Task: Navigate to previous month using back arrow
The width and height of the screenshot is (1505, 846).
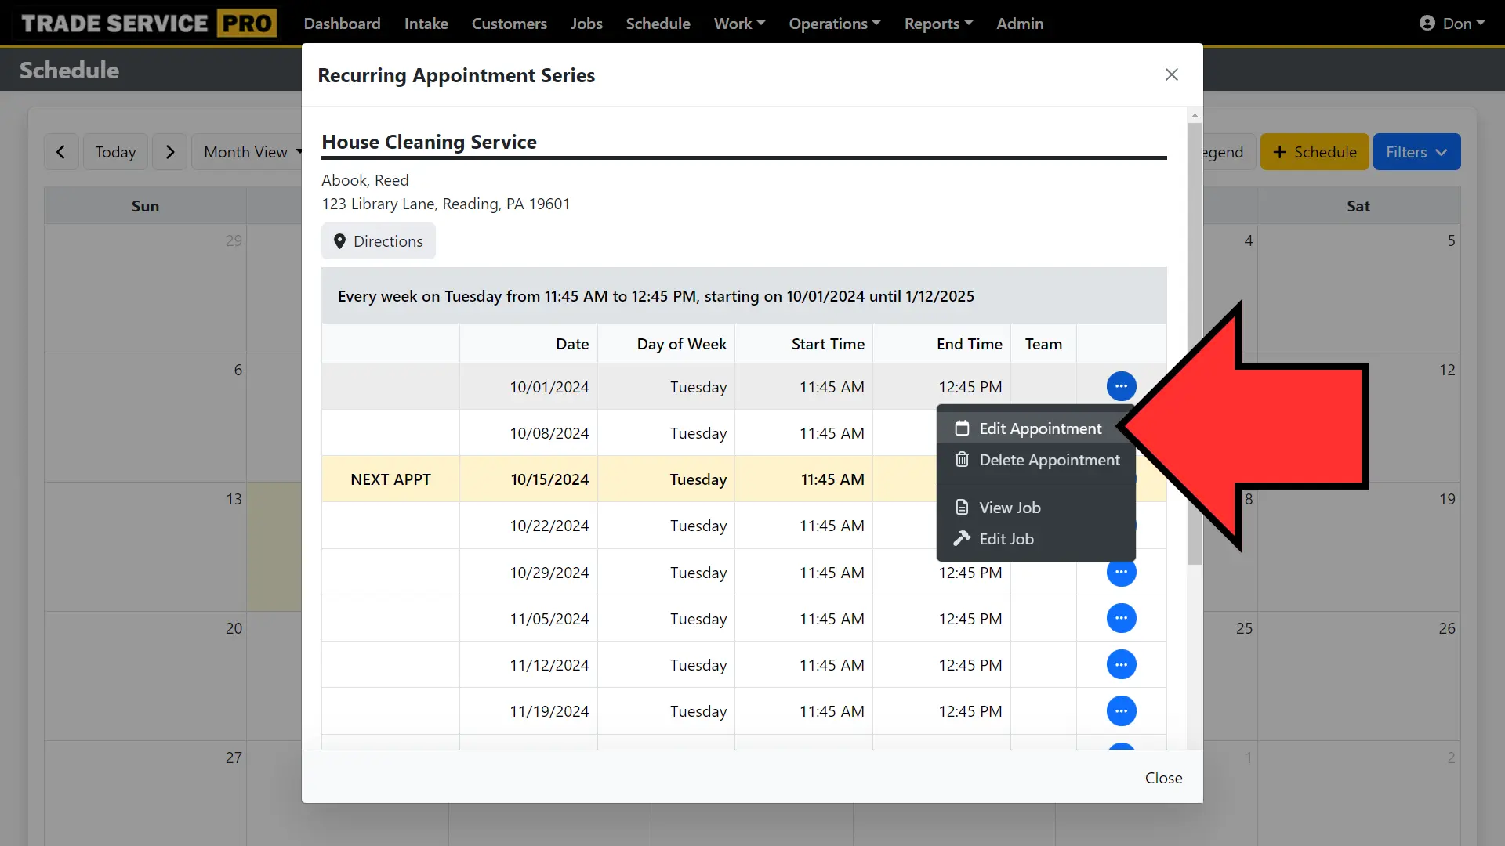Action: (x=61, y=152)
